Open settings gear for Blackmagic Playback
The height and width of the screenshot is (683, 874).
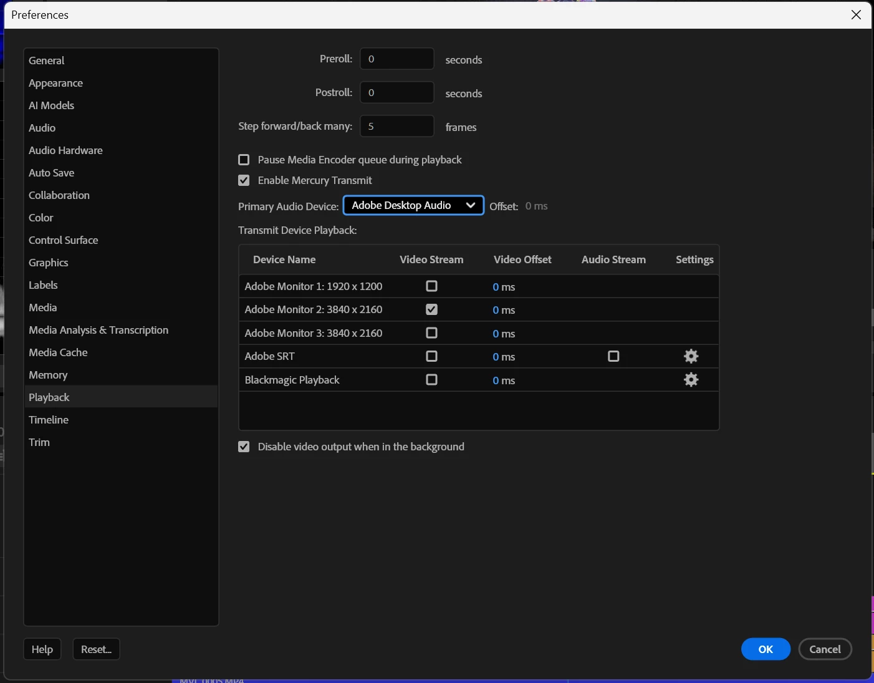tap(691, 380)
